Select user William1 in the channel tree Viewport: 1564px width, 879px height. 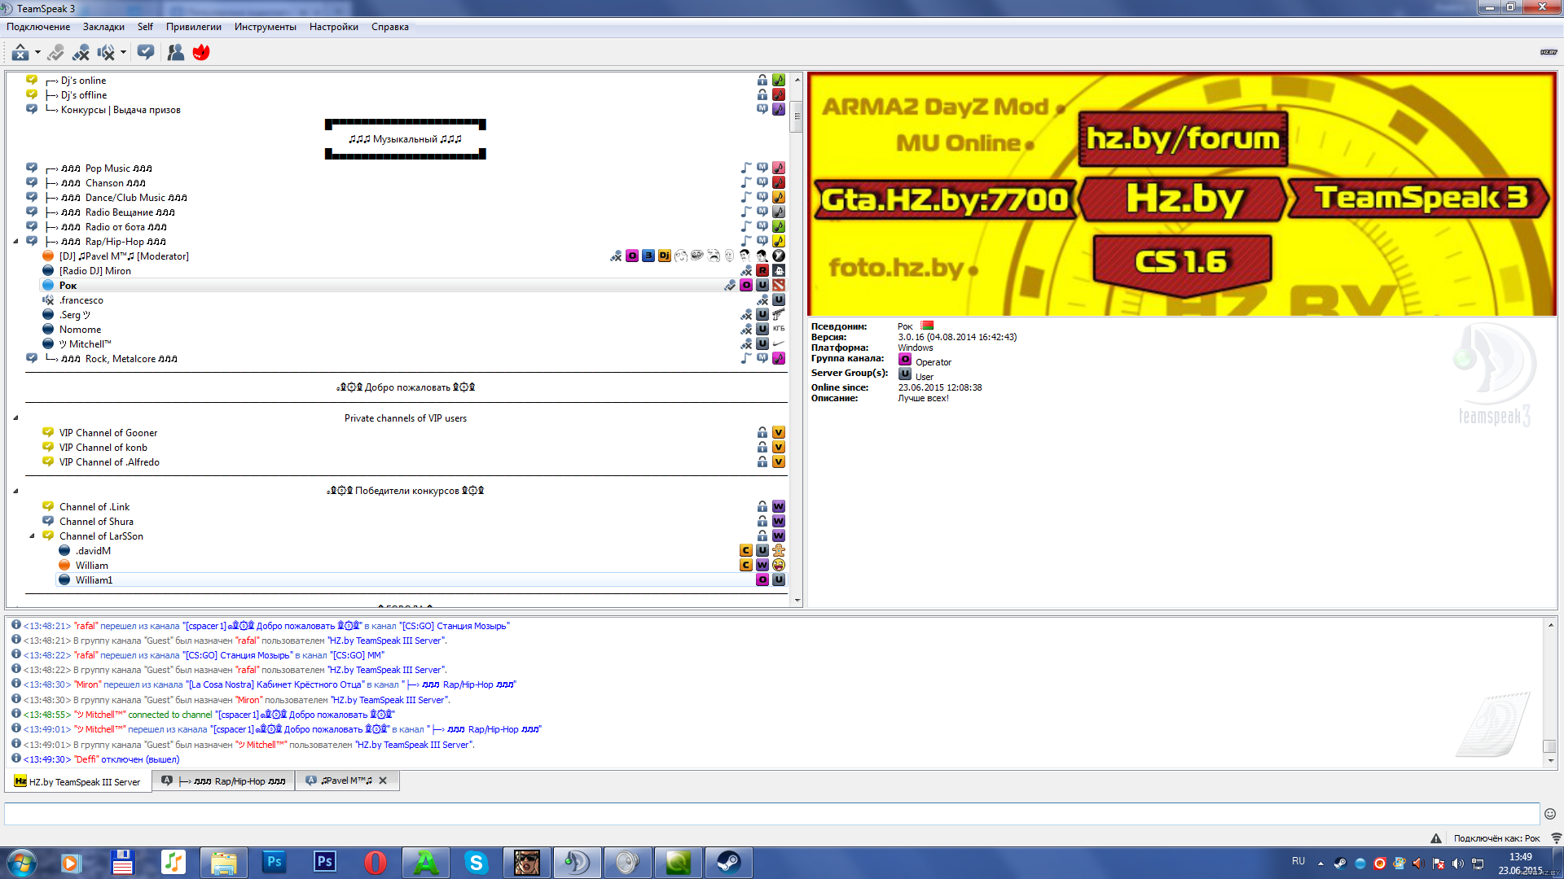click(x=94, y=580)
